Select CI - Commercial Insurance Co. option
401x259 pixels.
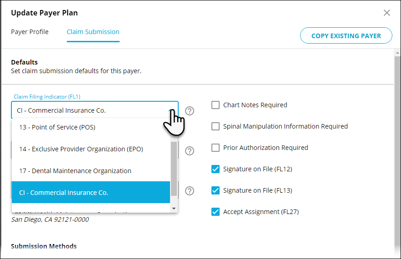(x=91, y=192)
